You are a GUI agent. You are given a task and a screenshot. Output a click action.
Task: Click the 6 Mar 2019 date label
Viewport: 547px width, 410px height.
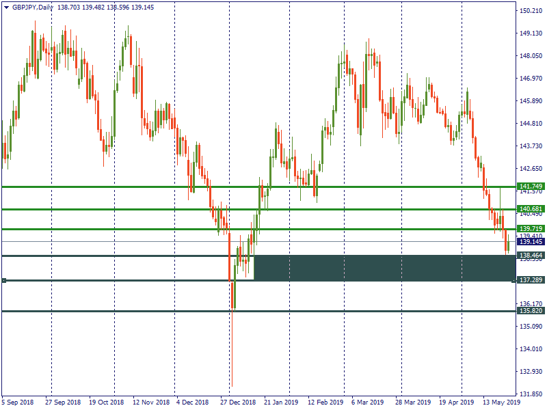pos(366,402)
